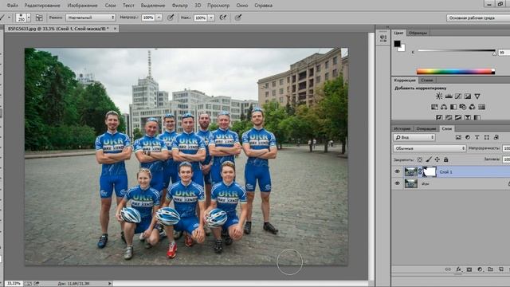Expand the flow (Наж.) value dropdown
The width and height of the screenshot is (510, 287).
point(211,18)
